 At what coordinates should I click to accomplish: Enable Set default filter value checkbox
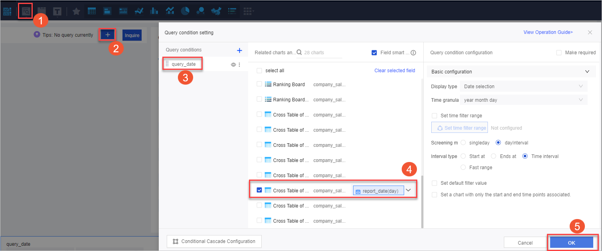pos(434,183)
